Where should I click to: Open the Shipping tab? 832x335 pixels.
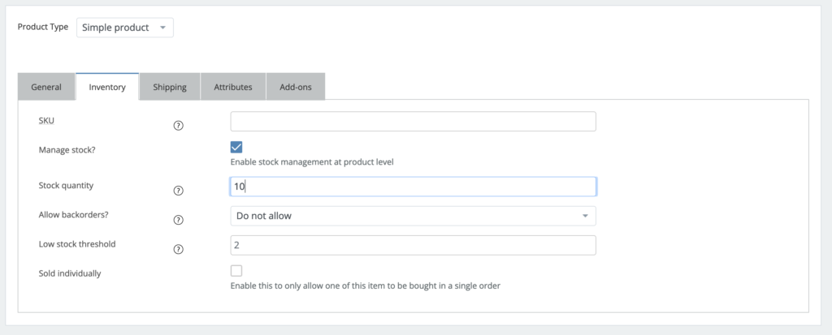[x=170, y=88]
